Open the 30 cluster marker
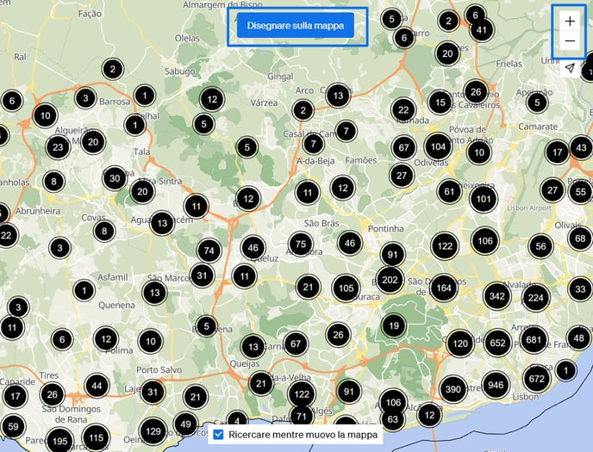Viewport: 593px width, 452px height. (114, 178)
